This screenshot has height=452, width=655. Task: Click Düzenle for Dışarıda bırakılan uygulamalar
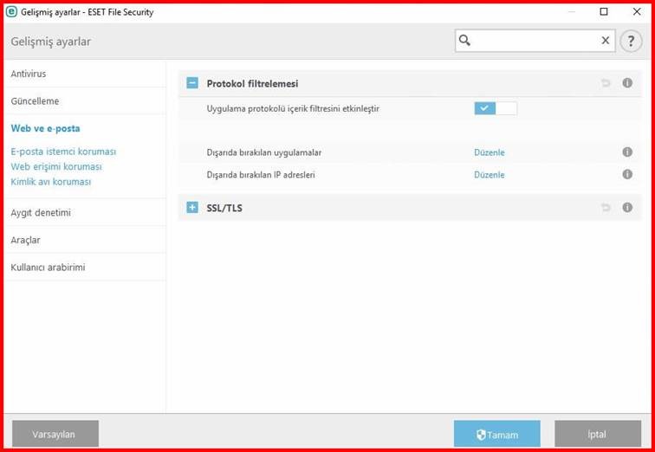click(490, 152)
